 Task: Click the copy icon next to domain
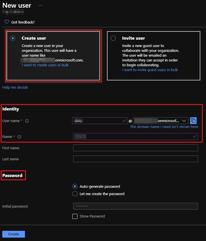click(x=193, y=121)
